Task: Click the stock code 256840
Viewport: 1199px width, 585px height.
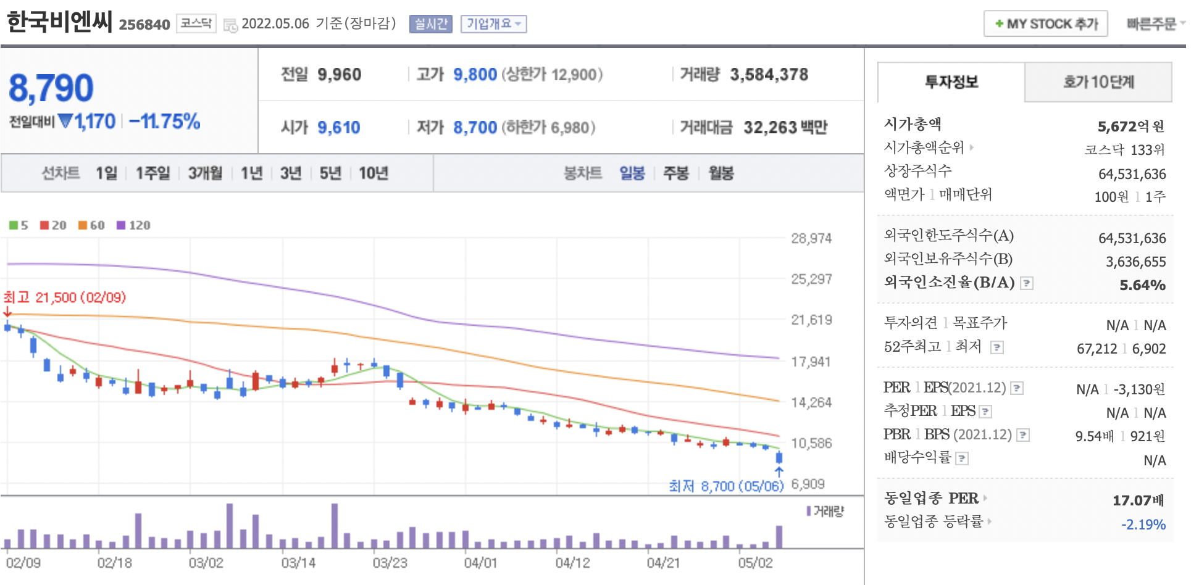Action: [x=144, y=25]
